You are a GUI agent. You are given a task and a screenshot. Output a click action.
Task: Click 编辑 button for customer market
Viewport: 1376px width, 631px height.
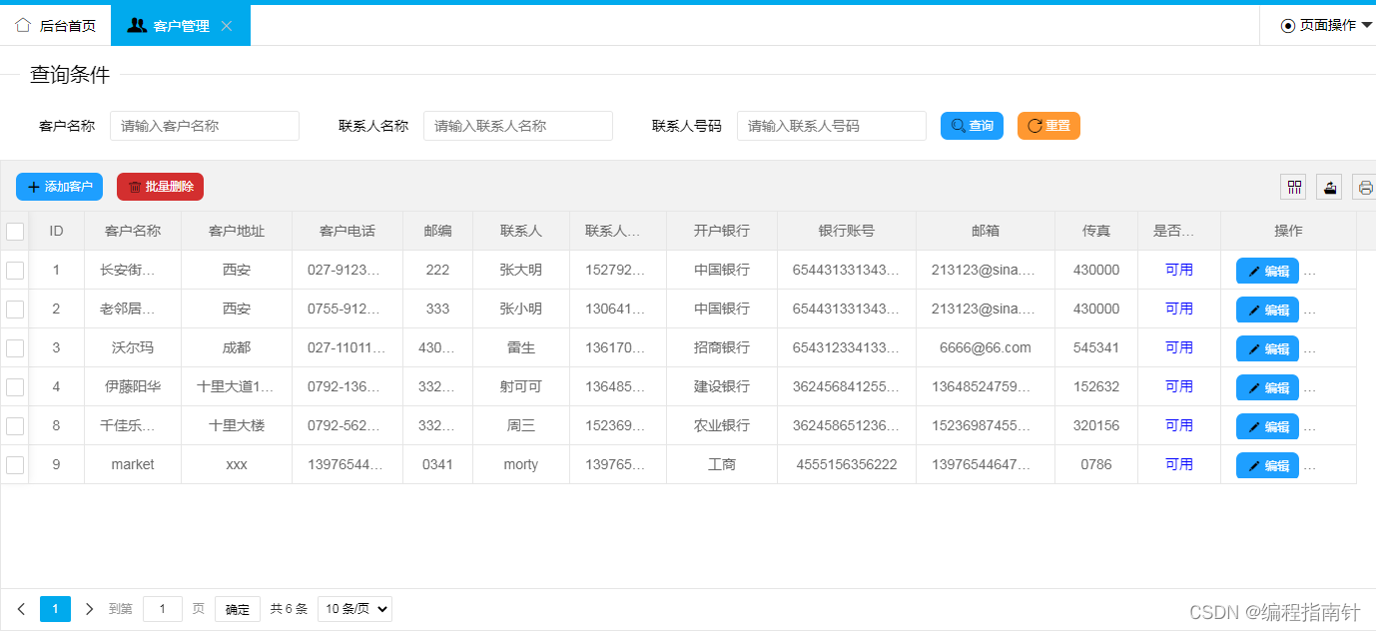(1267, 465)
